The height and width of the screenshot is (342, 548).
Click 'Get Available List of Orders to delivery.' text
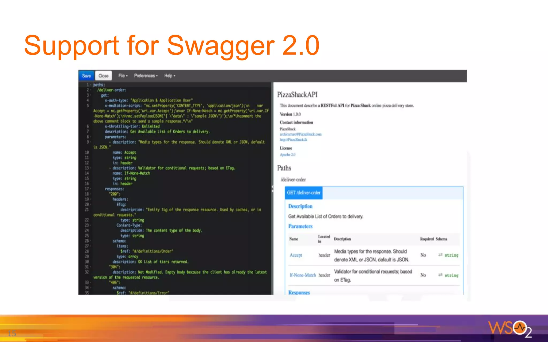point(326,216)
